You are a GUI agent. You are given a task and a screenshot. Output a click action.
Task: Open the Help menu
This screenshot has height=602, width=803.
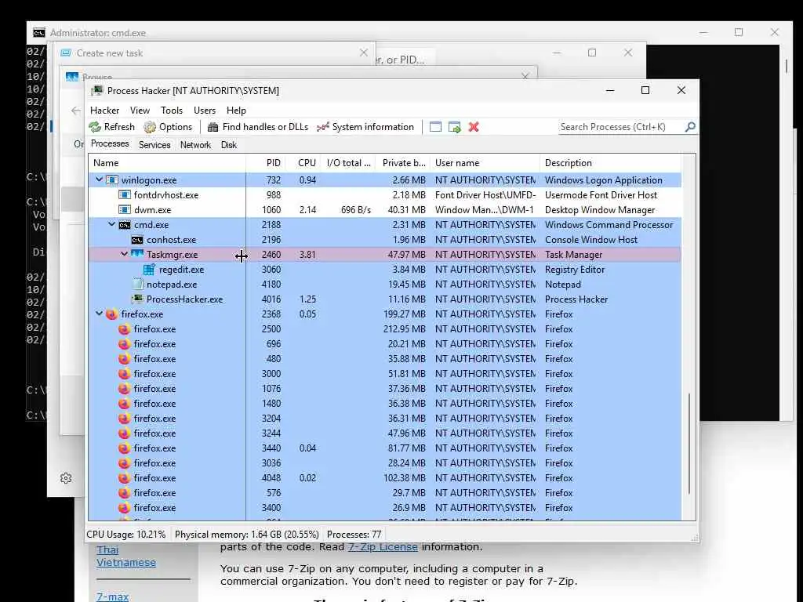(236, 111)
